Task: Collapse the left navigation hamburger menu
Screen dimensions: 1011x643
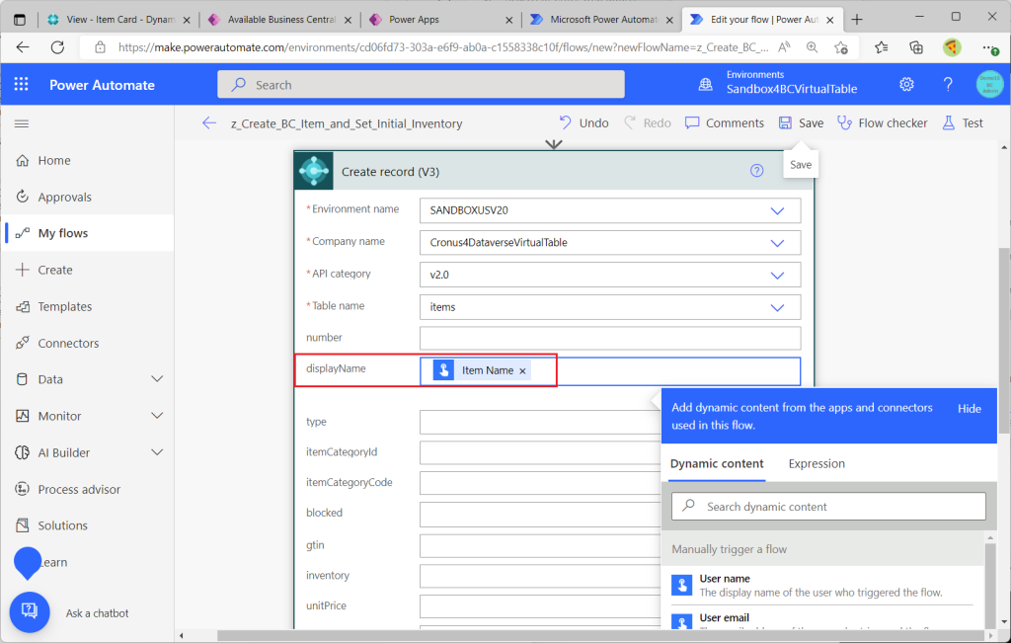Action: point(22,123)
